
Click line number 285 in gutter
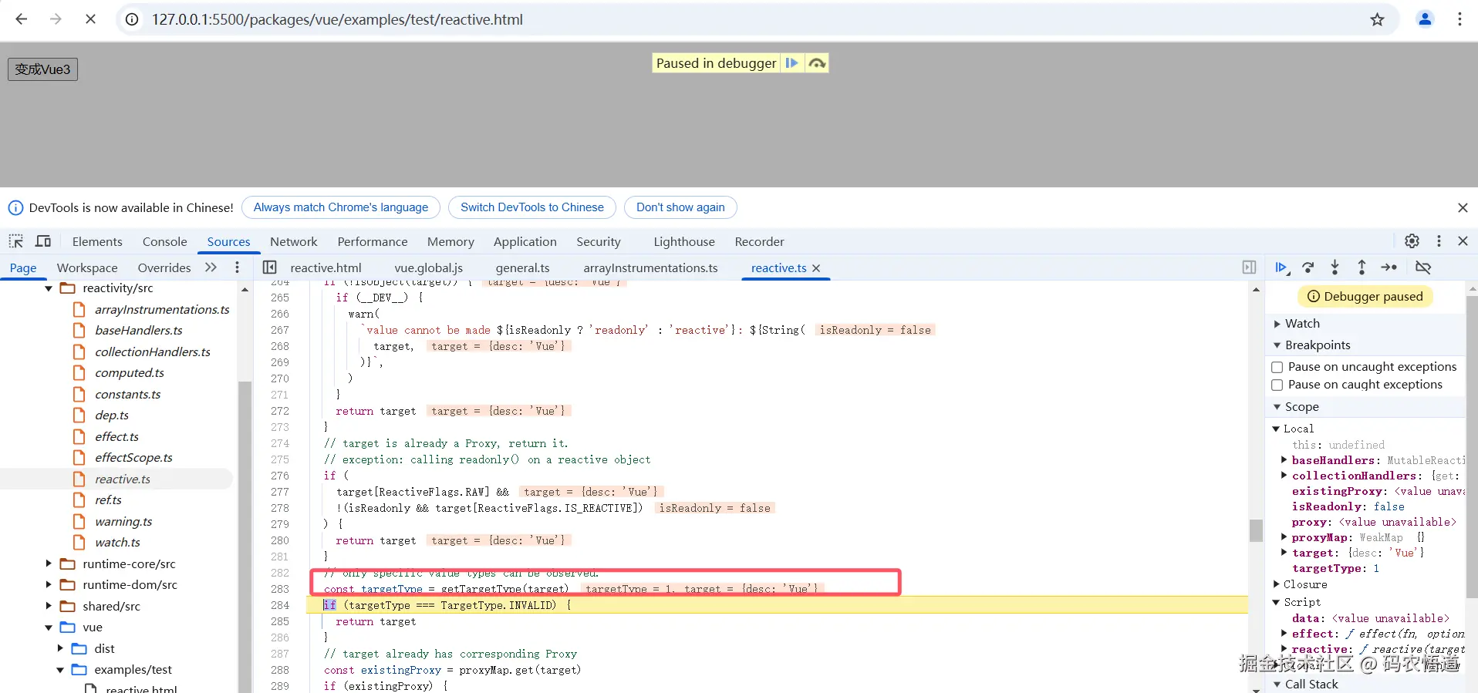(280, 621)
